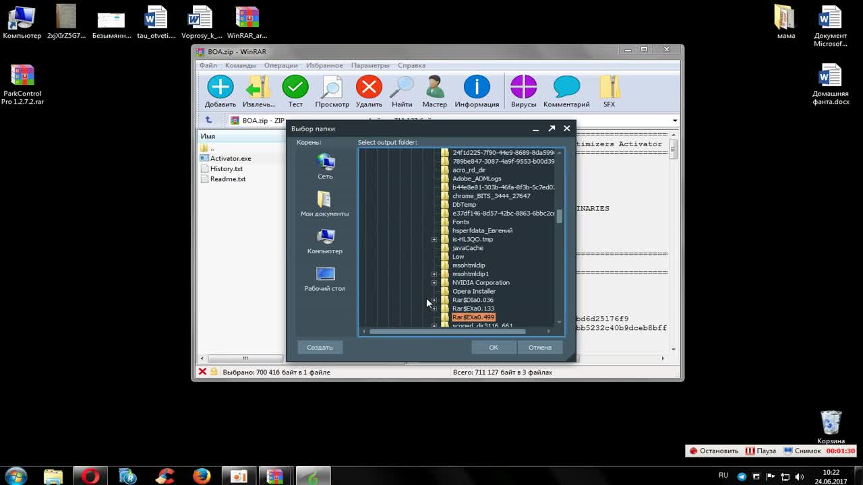
Task: Expand the Rar$DIa0.036 folder node
Action: point(434,300)
